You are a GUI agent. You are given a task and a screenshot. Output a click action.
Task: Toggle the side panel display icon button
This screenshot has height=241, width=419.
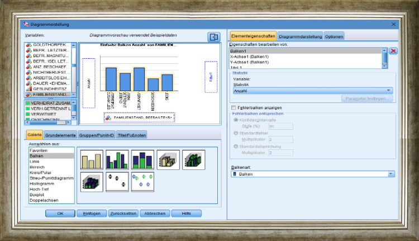[214, 37]
